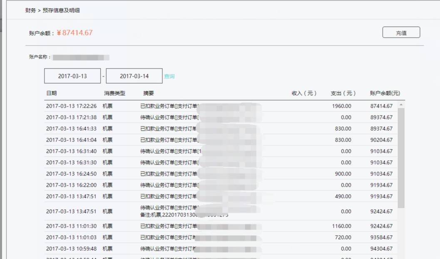Viewport: 440px width, 259px height.
Task: Click the 预存信息及明细 breadcrumb item
Action: (61, 10)
